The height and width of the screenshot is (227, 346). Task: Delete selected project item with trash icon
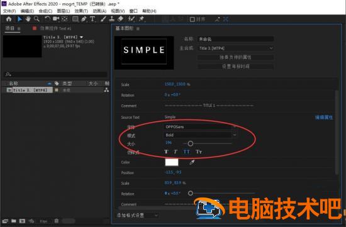pos(57,221)
